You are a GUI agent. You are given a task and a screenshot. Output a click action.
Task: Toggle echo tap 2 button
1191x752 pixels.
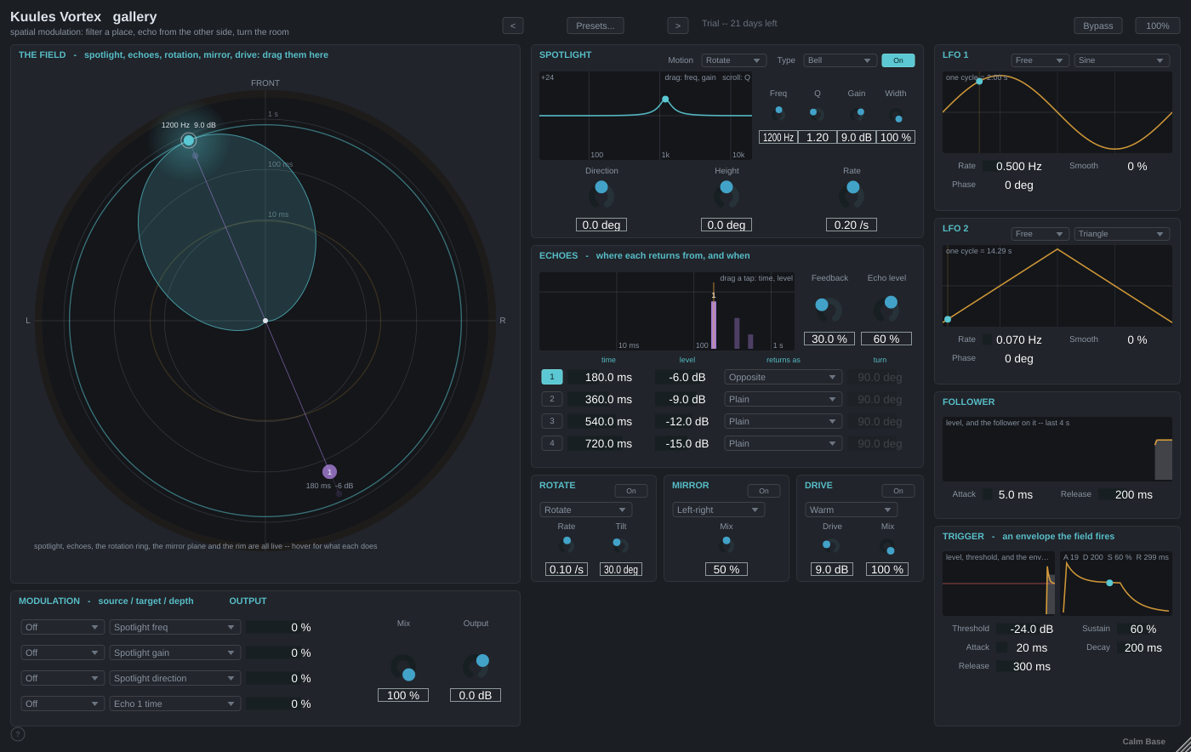click(552, 399)
